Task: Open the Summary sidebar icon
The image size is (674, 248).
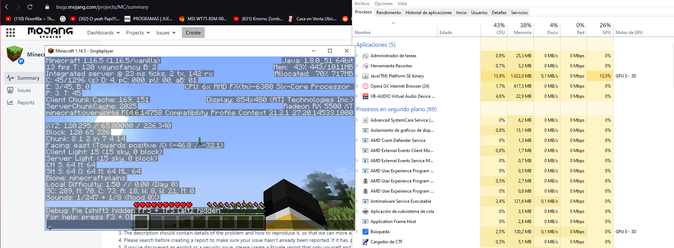Action: [11, 78]
